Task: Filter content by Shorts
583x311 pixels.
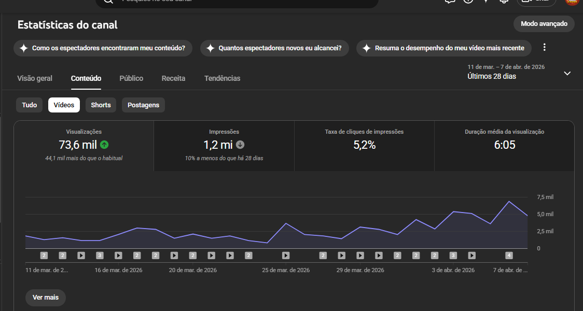Action: pos(101,105)
